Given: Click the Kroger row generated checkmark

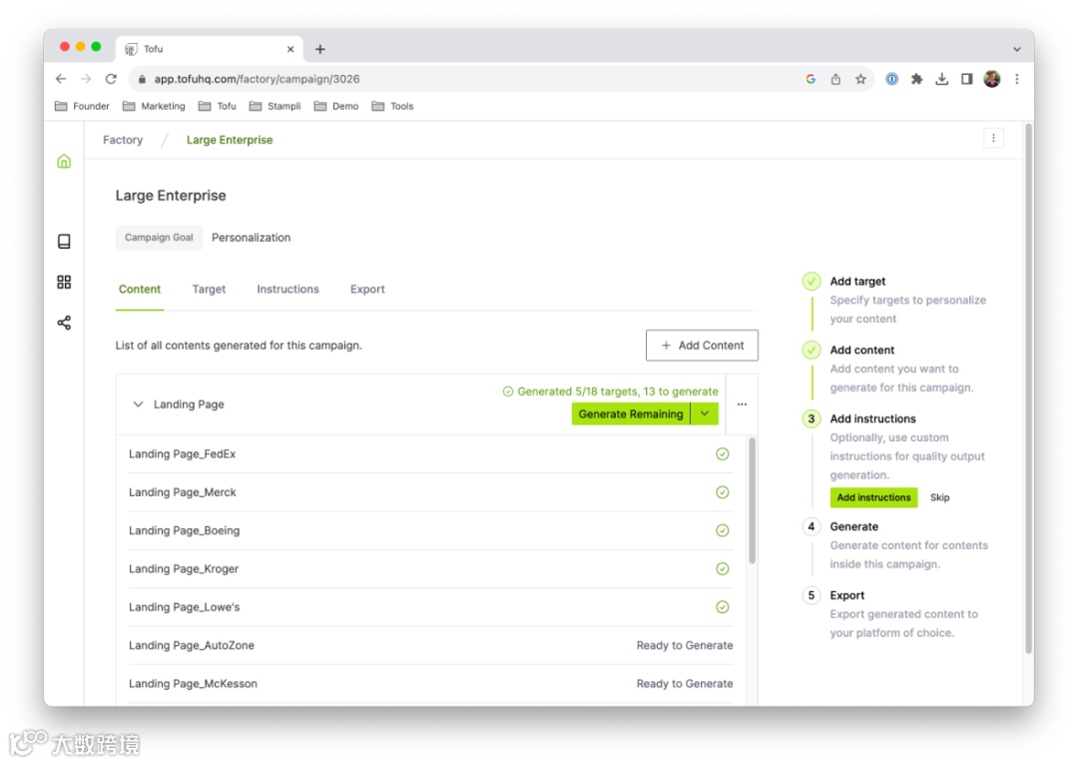Looking at the screenshot, I should click(x=722, y=568).
